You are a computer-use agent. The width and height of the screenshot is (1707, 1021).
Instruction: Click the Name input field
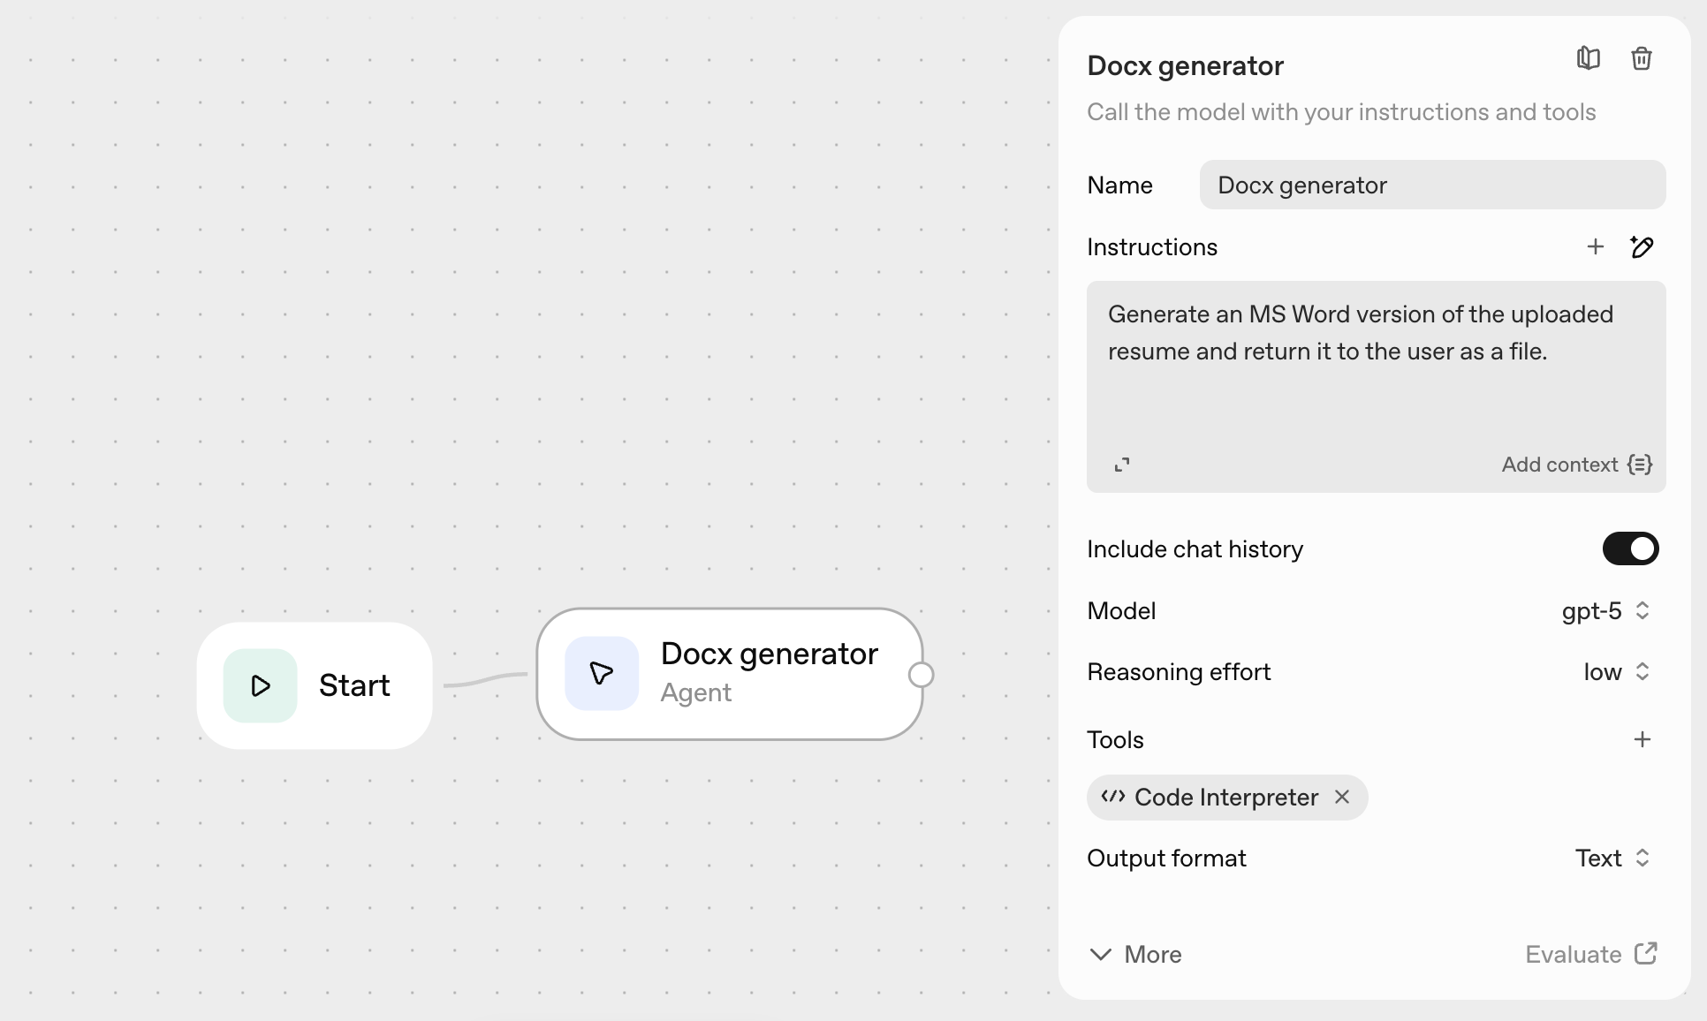coord(1431,185)
